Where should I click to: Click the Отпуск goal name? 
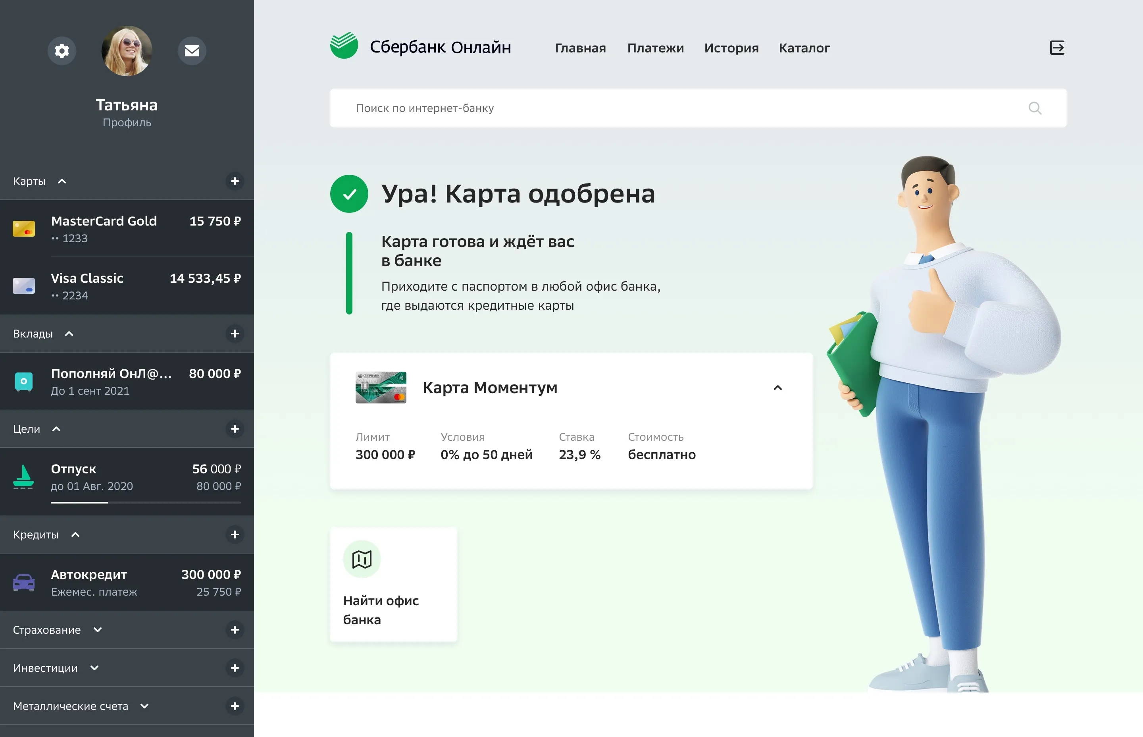pos(74,469)
